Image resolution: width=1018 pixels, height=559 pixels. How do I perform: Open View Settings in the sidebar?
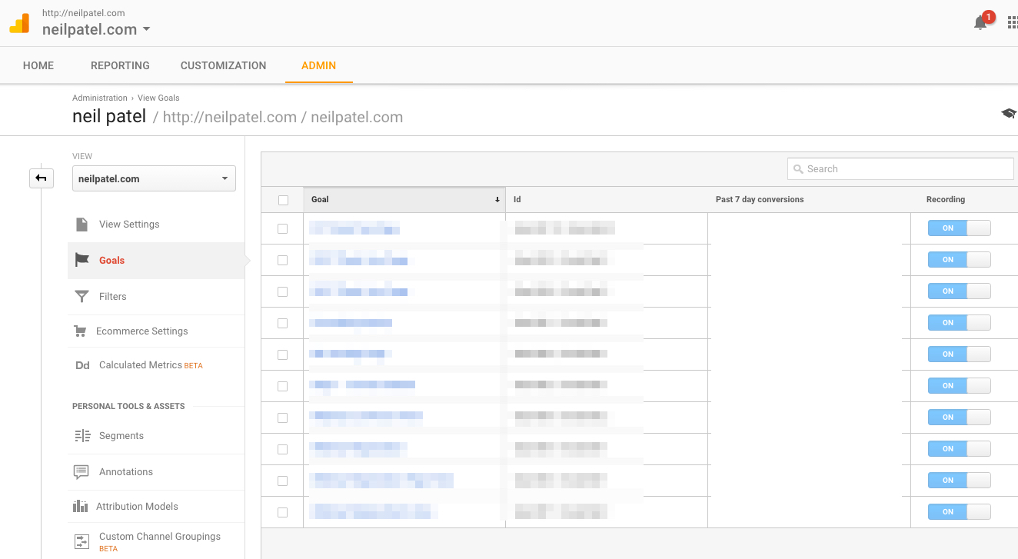129,225
